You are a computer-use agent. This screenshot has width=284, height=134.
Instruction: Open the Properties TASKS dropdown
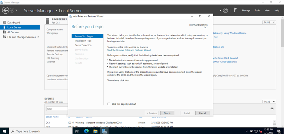tap(269, 22)
